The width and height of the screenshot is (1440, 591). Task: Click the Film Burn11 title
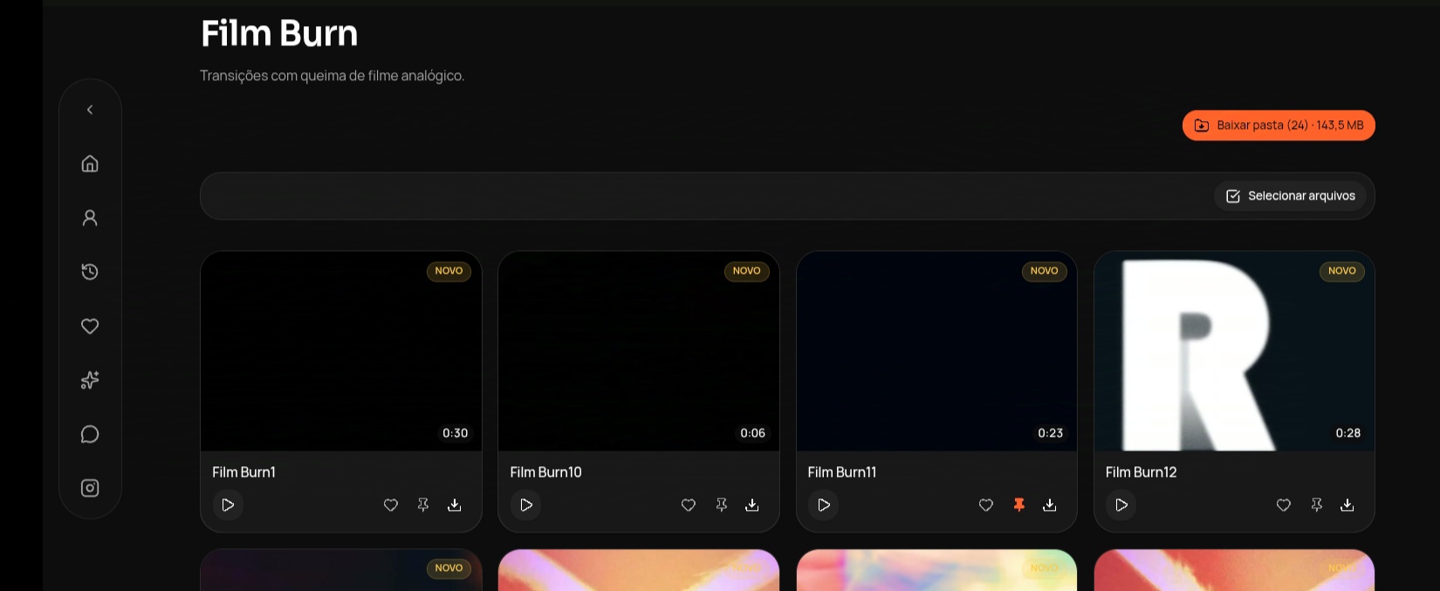(842, 472)
